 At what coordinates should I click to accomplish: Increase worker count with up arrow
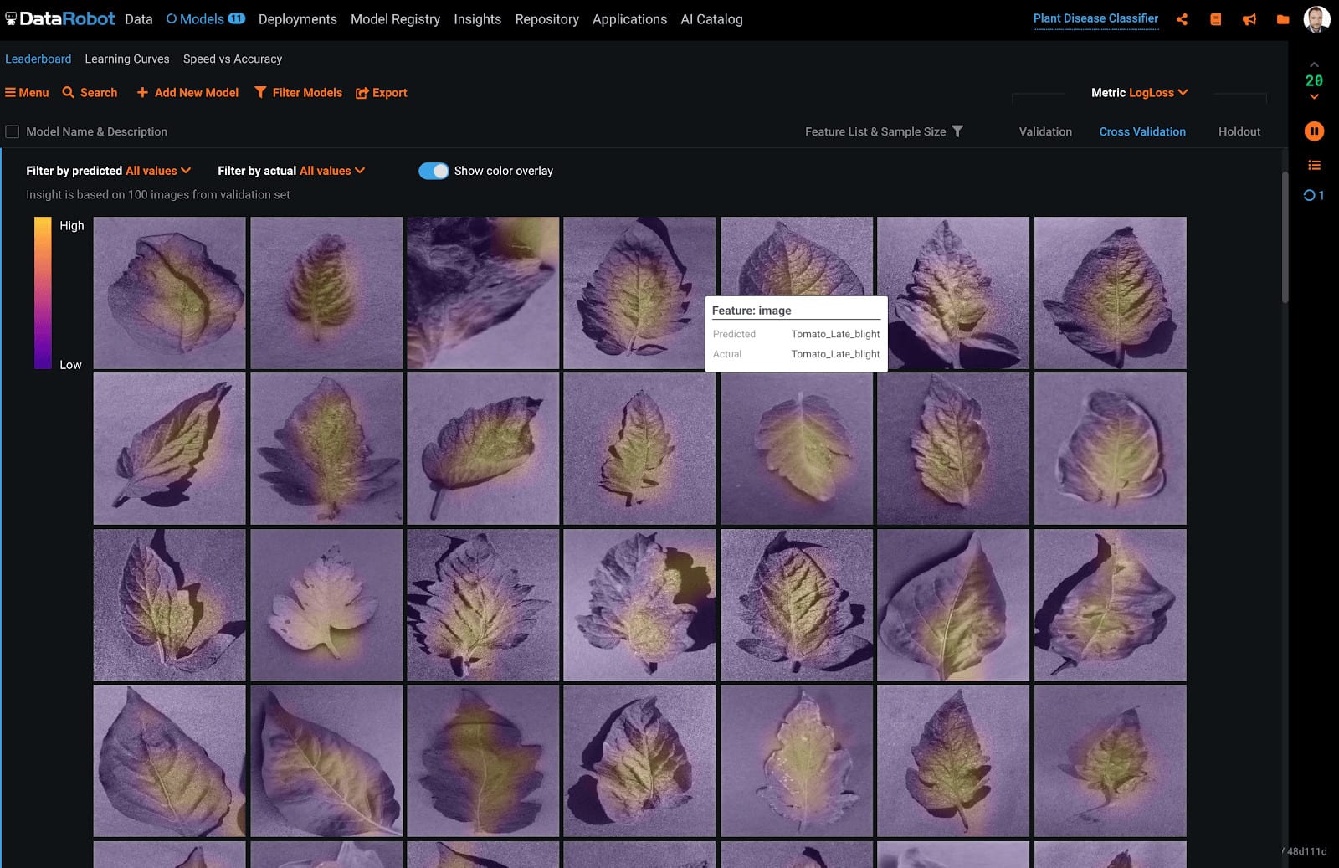click(x=1314, y=64)
